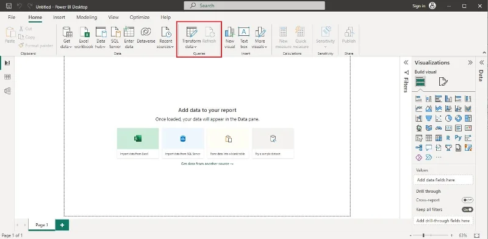Click Enter data table icon
The width and height of the screenshot is (488, 239).
click(129, 32)
